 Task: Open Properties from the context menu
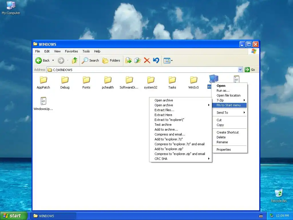(x=229, y=150)
